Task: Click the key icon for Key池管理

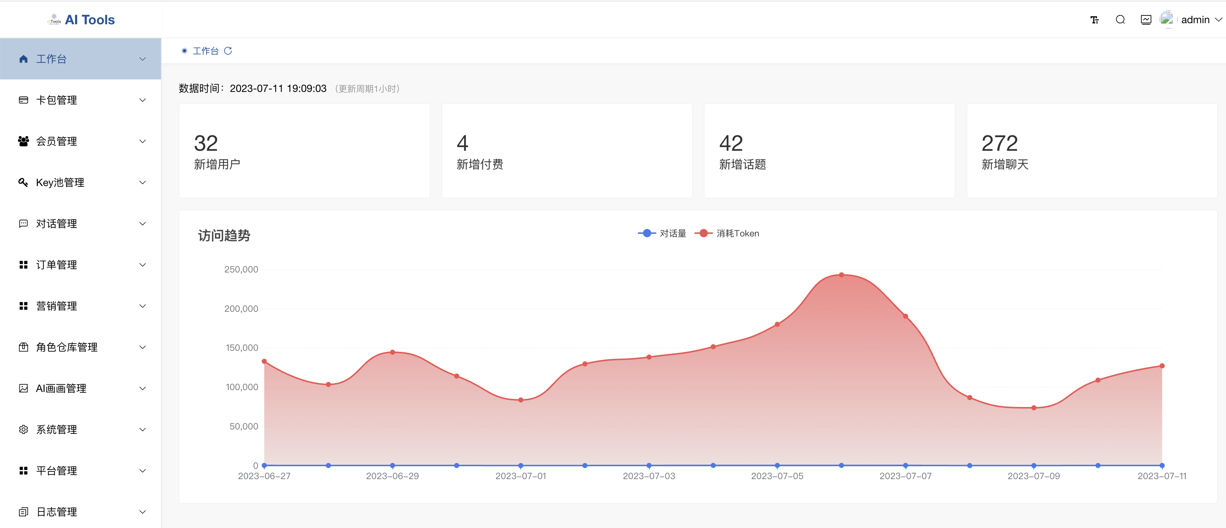Action: tap(23, 182)
